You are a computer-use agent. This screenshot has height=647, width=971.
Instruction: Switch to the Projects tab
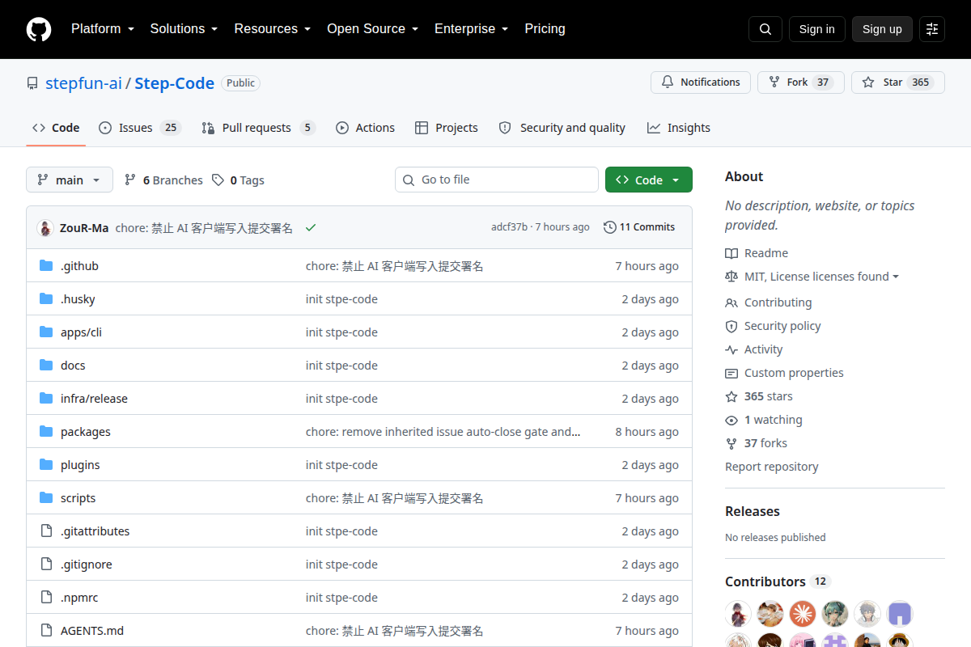pyautogui.click(x=446, y=128)
